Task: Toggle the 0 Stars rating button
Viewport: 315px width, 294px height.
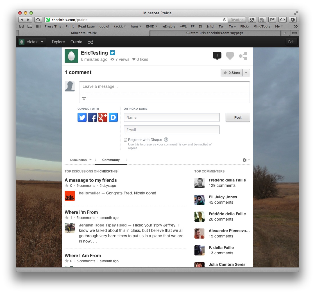Action: [x=232, y=73]
